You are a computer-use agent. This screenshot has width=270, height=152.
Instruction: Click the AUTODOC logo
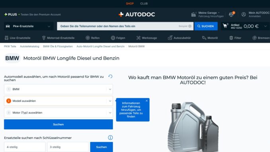(x=137, y=14)
